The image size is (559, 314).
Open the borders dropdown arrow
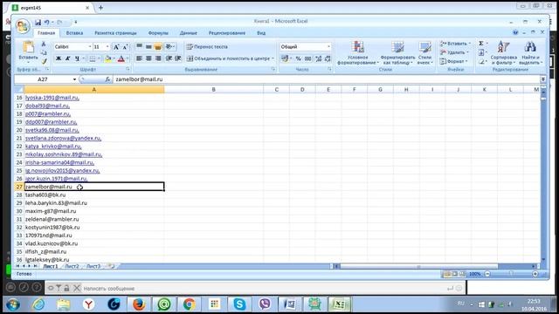[x=99, y=58]
